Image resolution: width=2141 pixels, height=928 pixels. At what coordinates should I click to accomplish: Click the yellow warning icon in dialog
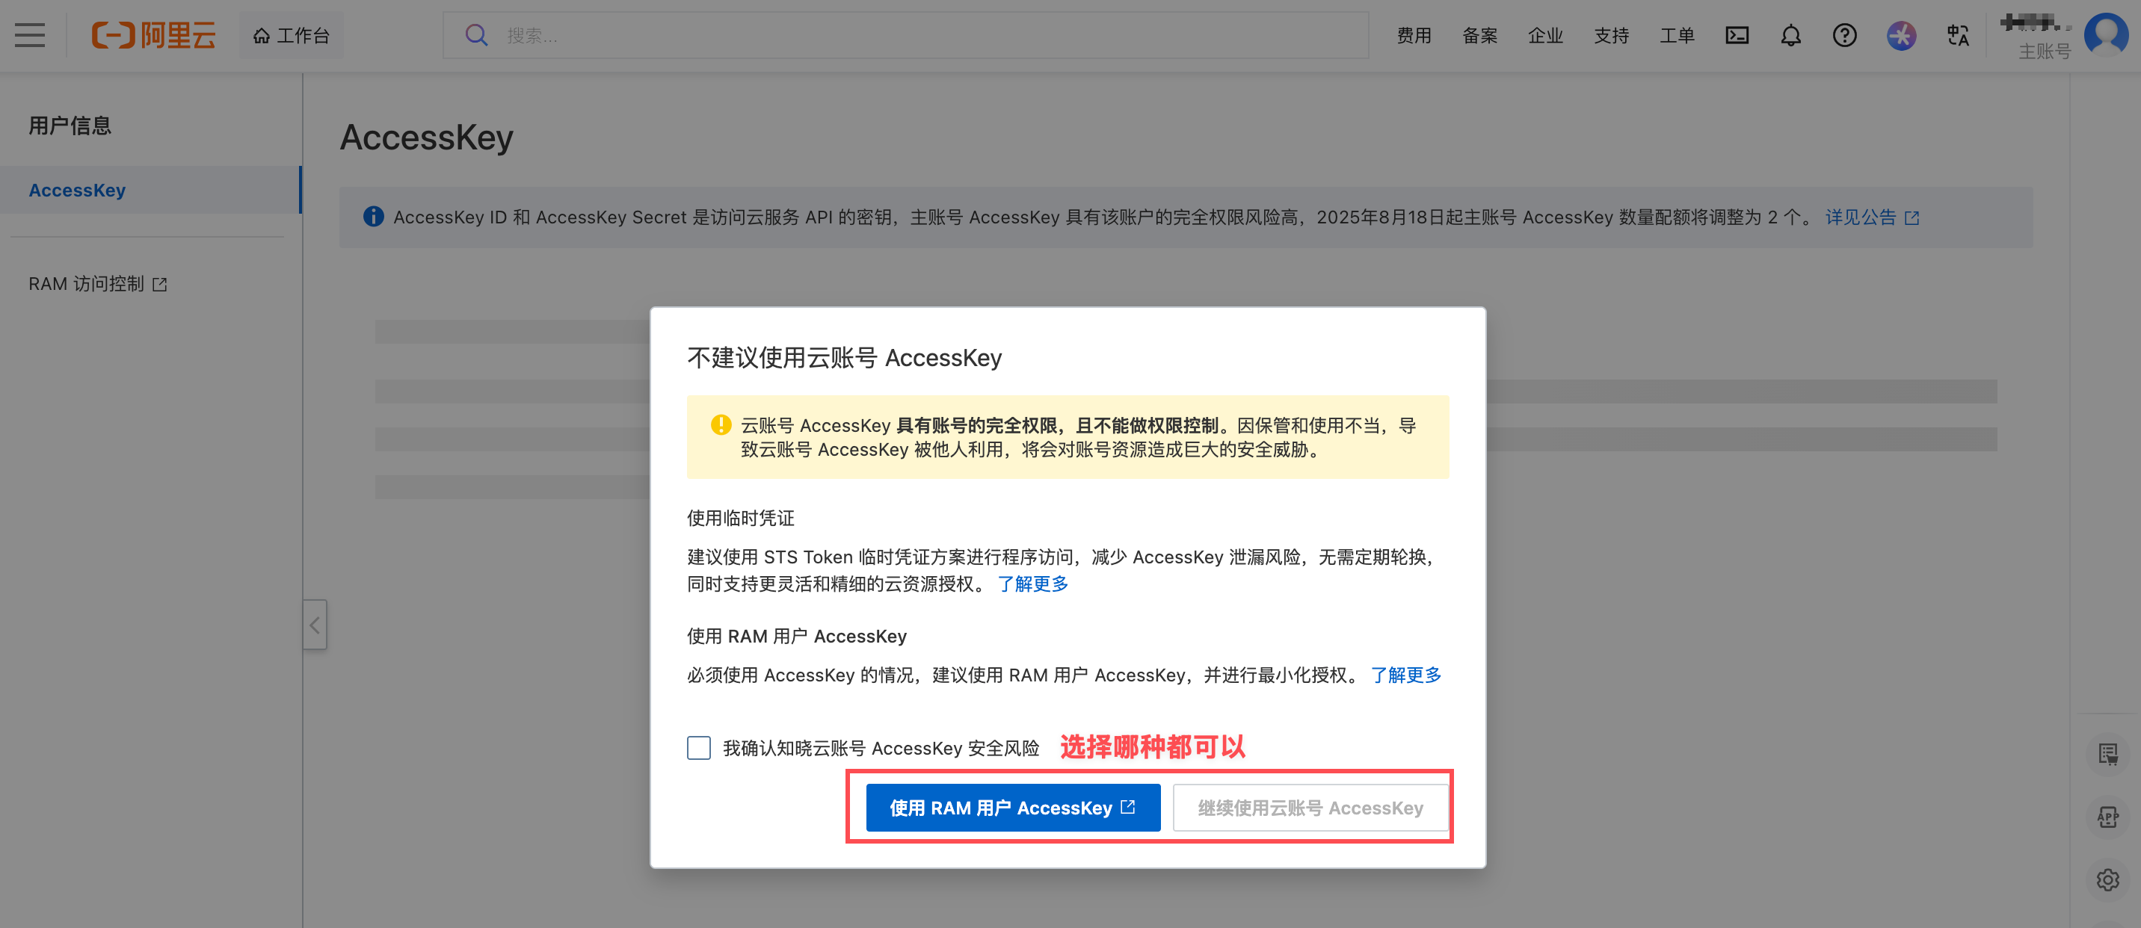[x=721, y=425]
